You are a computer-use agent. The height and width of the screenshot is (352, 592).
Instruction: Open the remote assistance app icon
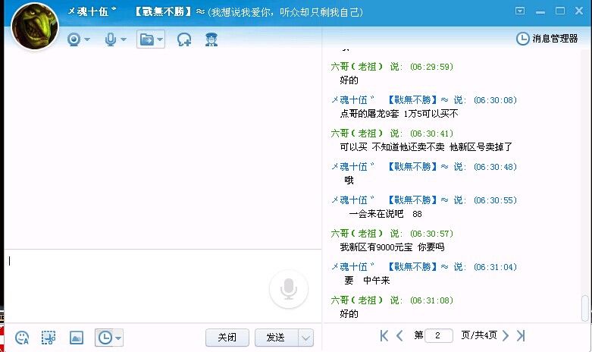211,39
